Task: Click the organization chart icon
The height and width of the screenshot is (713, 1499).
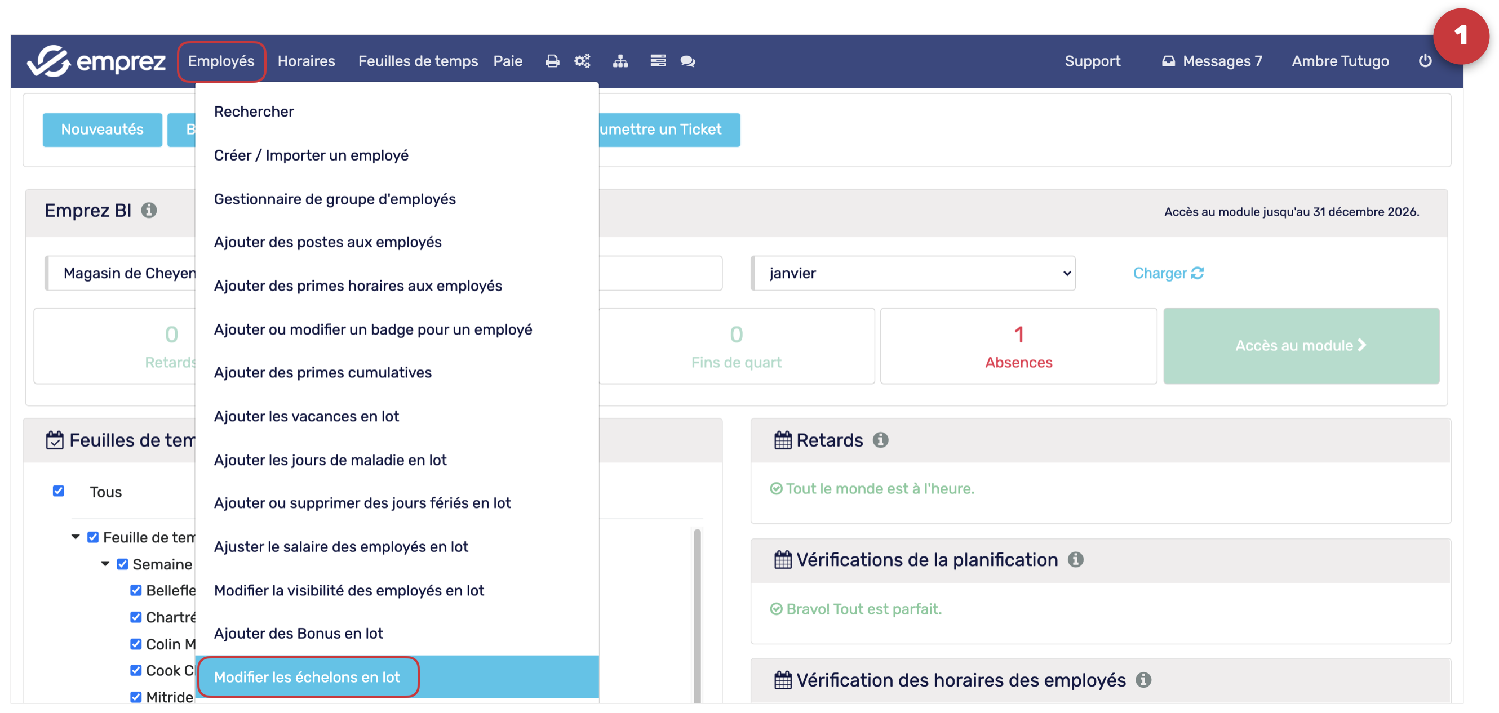Action: [x=620, y=61]
